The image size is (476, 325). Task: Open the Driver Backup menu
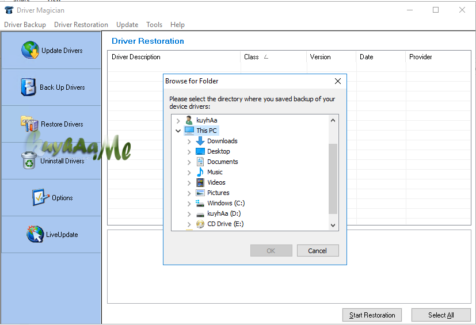[x=25, y=25]
